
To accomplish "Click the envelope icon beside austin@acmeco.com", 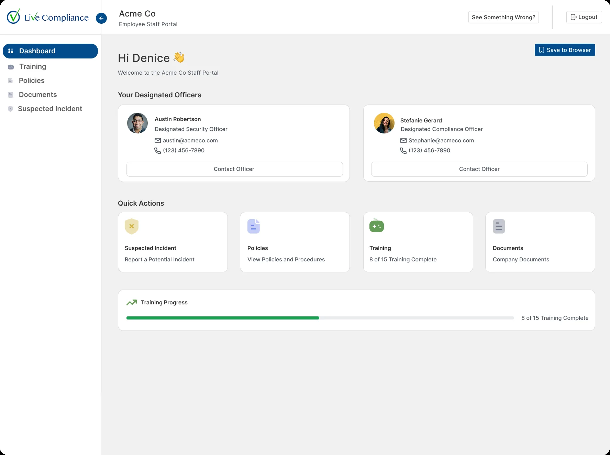I will click(x=158, y=140).
